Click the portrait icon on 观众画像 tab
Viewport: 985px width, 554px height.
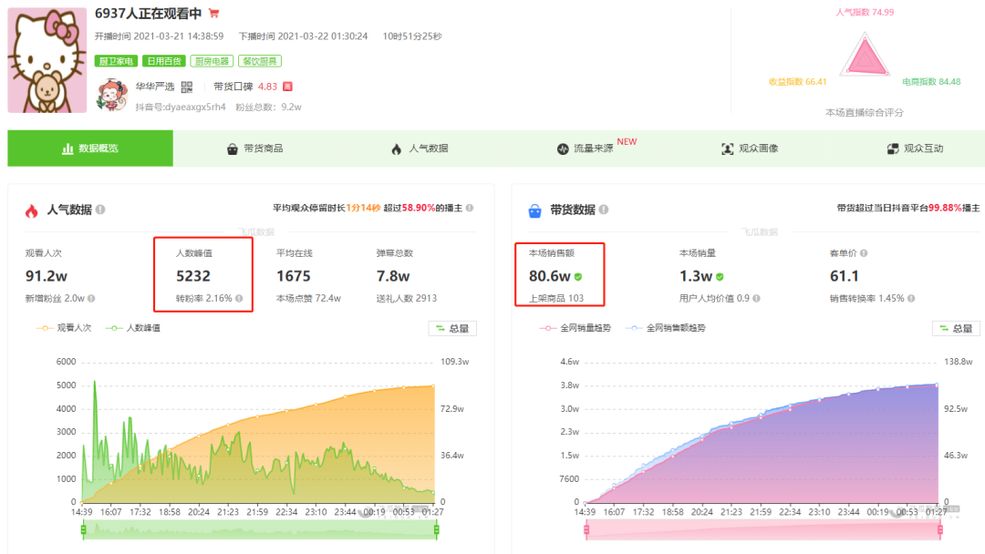point(728,149)
